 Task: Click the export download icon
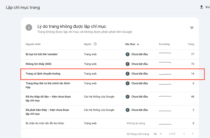coord(202,7)
